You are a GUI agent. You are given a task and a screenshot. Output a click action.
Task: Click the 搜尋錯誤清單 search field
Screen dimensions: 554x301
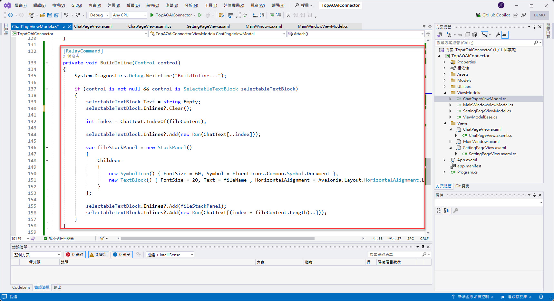399,255
